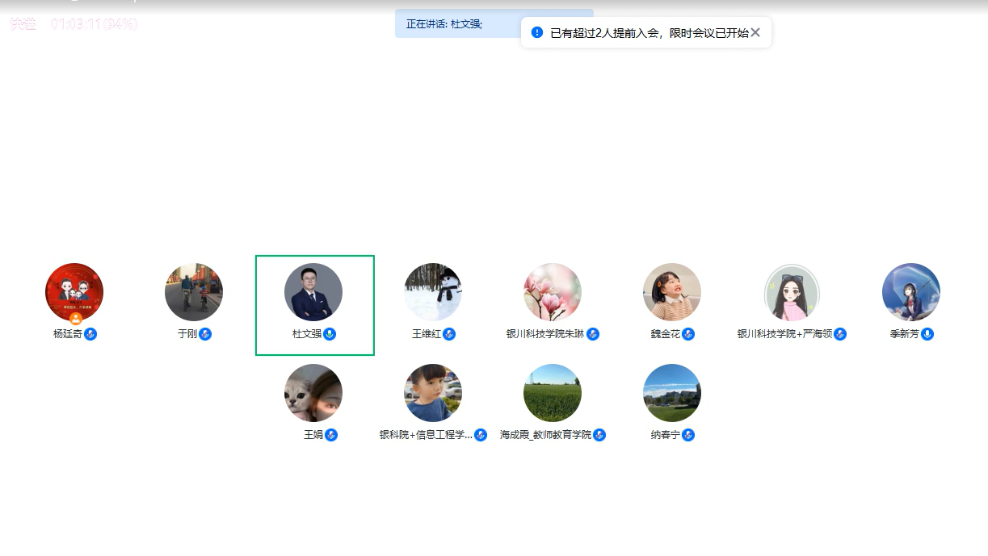Click the cat avatar of 王娟
Image resolution: width=988 pixels, height=556 pixels.
[x=313, y=393]
